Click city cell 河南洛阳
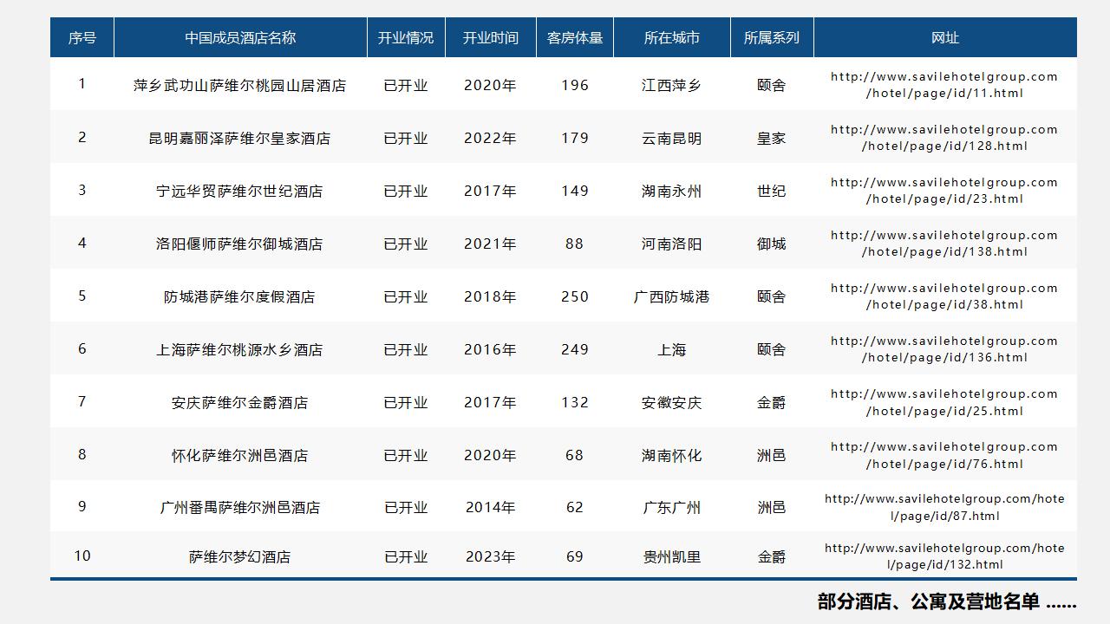 (x=672, y=244)
